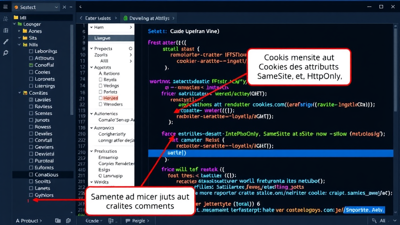Open the Code menu in the status bar
The image size is (400, 225).
pyautogui.click(x=93, y=221)
